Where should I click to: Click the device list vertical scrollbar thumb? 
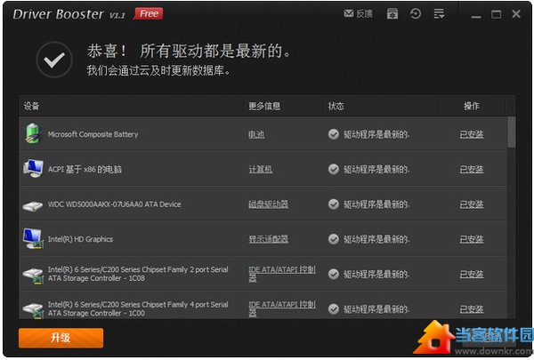[x=511, y=132]
